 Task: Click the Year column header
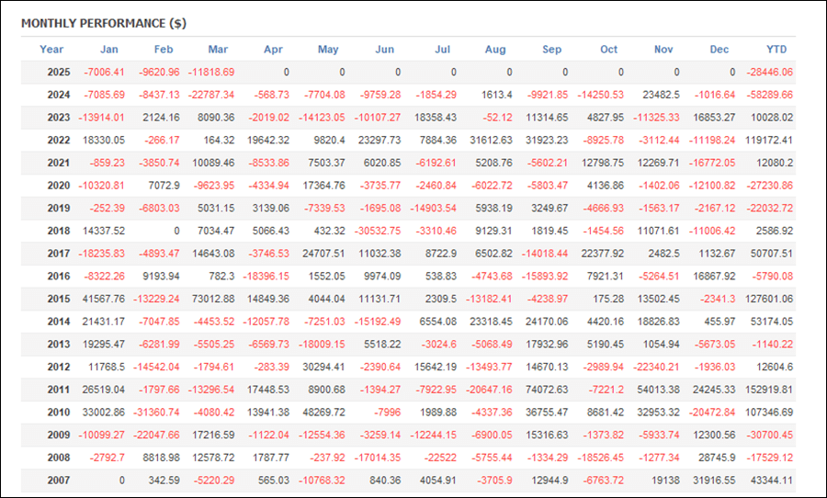click(x=51, y=49)
